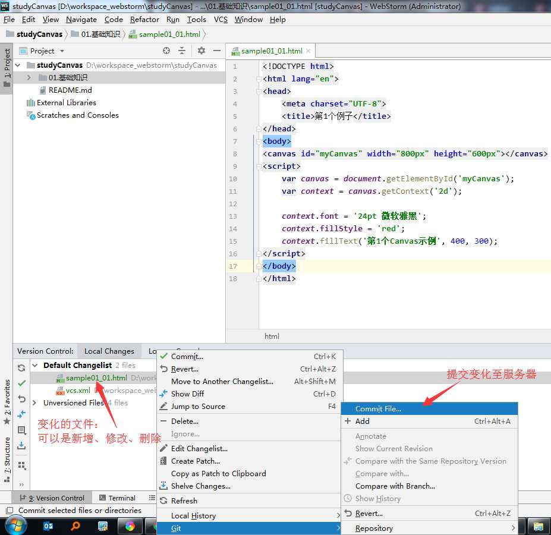Open the VCS menu
Viewport: 551px width, 535px height.
point(221,20)
